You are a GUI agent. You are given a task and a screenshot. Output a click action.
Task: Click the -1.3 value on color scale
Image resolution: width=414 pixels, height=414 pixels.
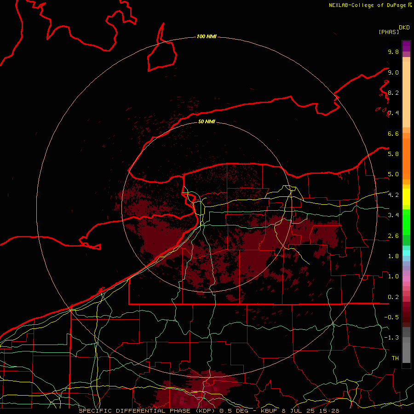click(391, 338)
